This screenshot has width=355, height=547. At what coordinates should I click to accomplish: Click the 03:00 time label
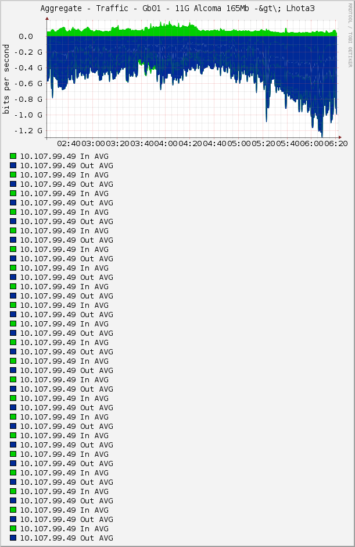tap(93, 144)
